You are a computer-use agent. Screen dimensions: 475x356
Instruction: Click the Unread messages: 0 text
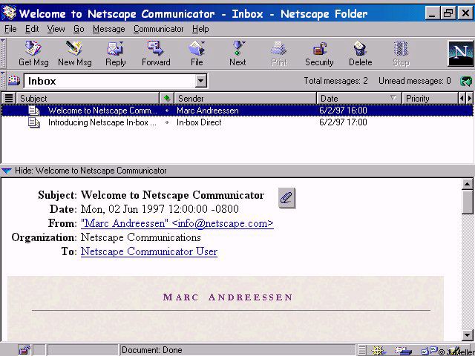(415, 81)
